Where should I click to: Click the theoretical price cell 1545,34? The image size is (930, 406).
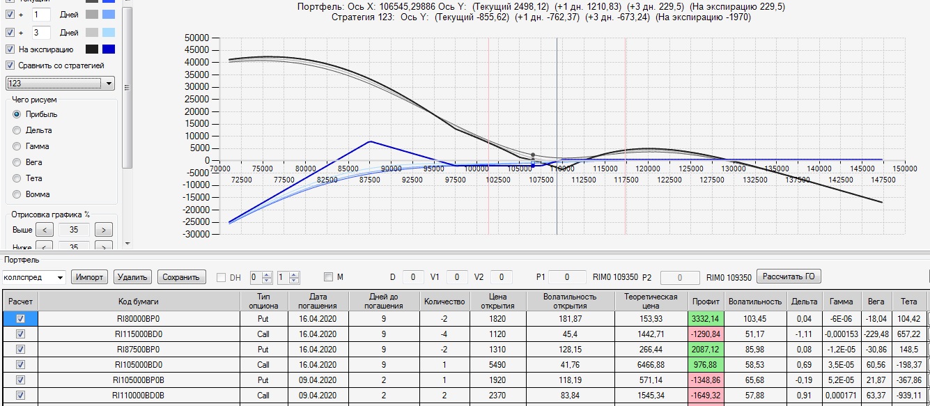pyautogui.click(x=651, y=396)
